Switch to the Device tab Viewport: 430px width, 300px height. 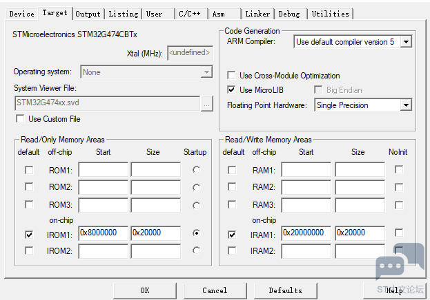pyautogui.click(x=21, y=14)
